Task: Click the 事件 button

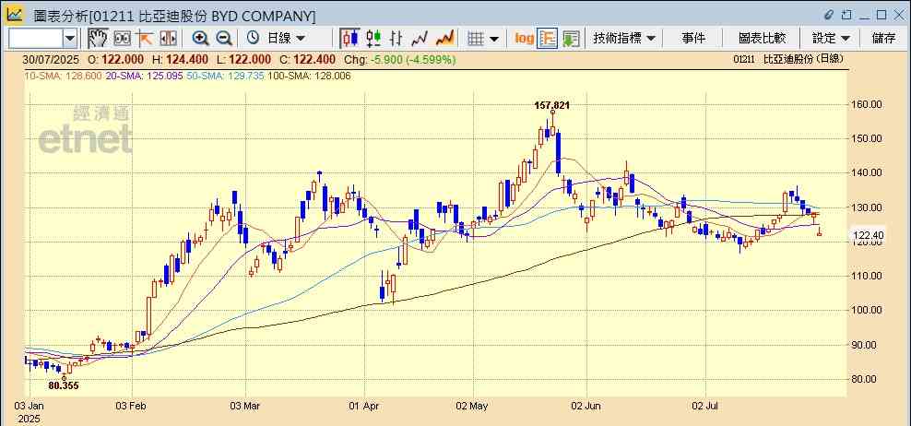Action: 693,39
